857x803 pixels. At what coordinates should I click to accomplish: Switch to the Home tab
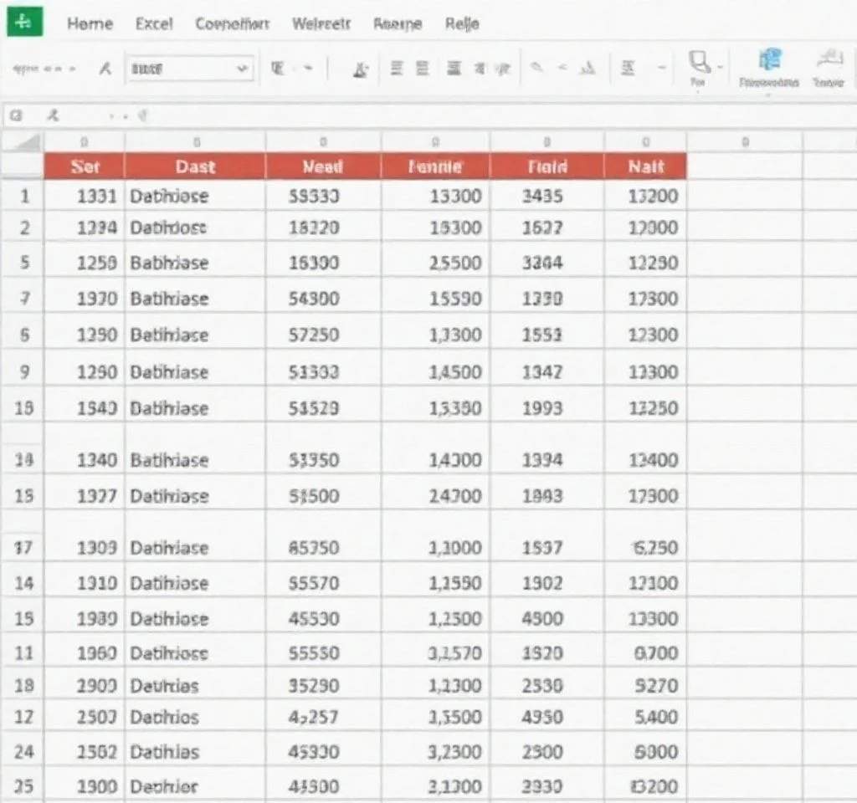[90, 23]
